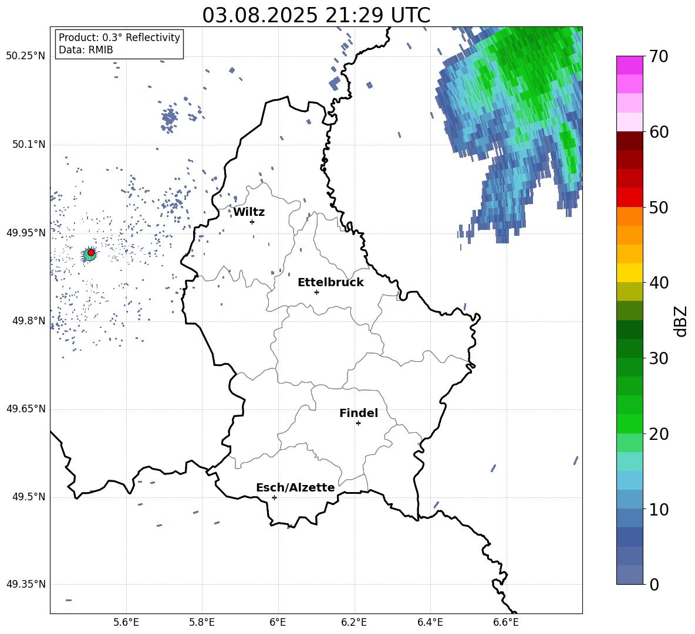The width and height of the screenshot is (695, 634).
Task: Click the '50.1°N' latitude label
Action: tap(29, 144)
